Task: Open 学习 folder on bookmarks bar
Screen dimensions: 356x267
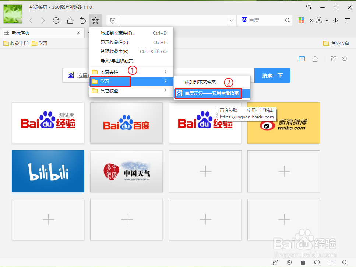Action: 39,43
